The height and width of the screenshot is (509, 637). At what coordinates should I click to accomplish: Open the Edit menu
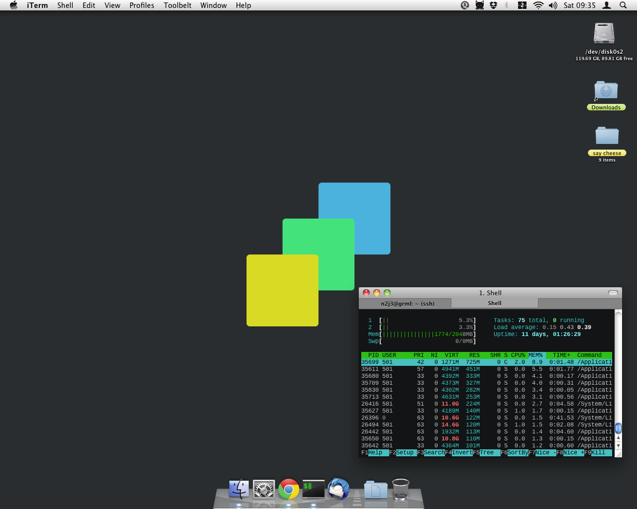pos(89,5)
